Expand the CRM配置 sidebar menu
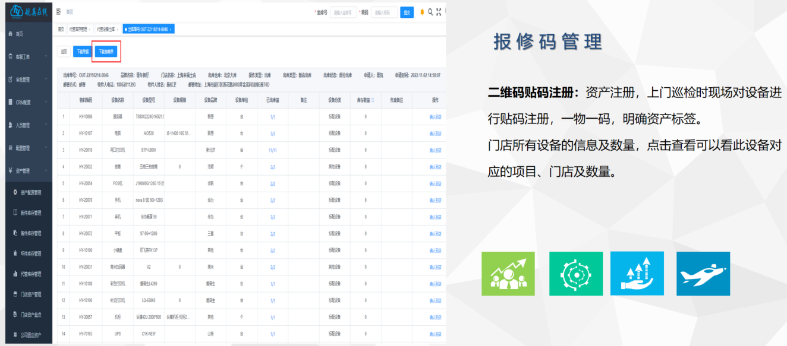 point(27,102)
